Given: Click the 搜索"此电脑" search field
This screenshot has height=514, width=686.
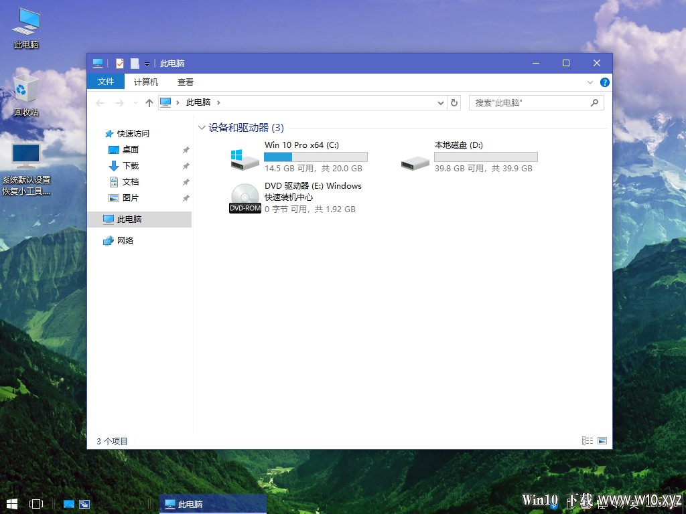Looking at the screenshot, I should pyautogui.click(x=529, y=103).
